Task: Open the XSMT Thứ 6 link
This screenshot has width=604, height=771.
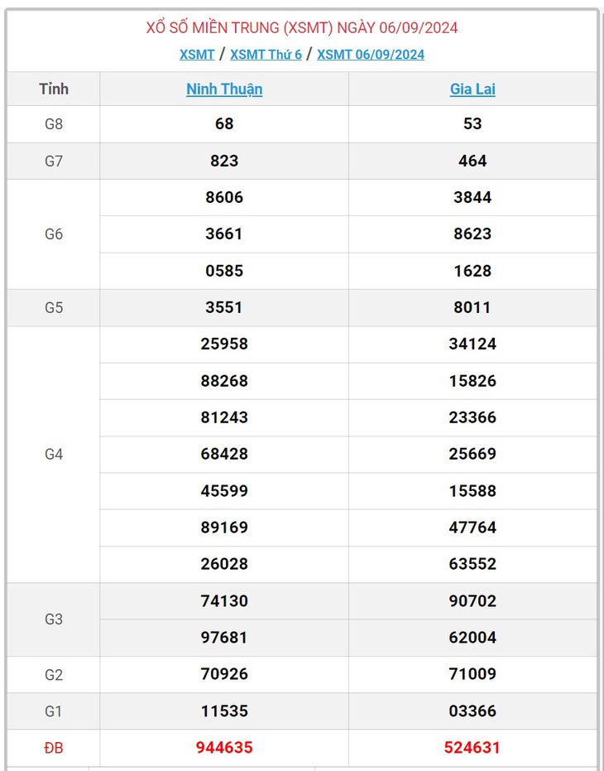Action: [x=266, y=55]
